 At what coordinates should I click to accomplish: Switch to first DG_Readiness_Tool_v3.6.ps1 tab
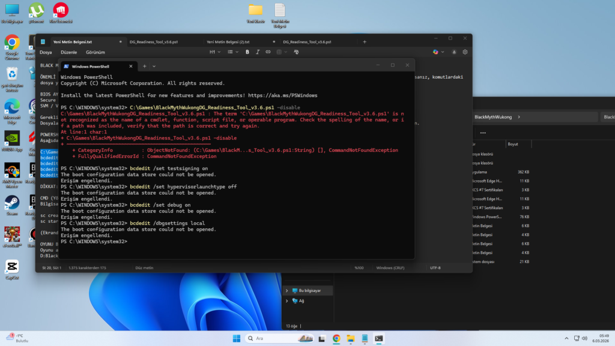coord(154,41)
